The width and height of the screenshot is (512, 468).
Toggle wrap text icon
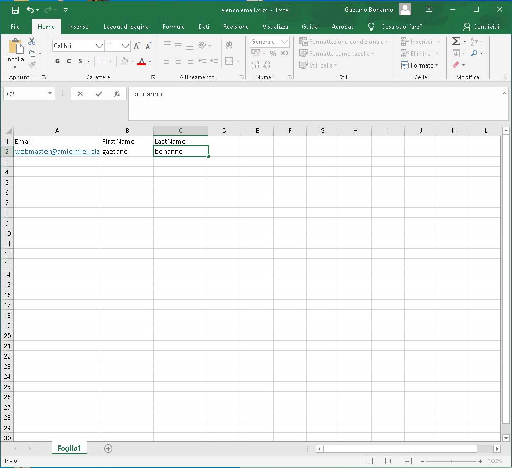click(x=229, y=45)
